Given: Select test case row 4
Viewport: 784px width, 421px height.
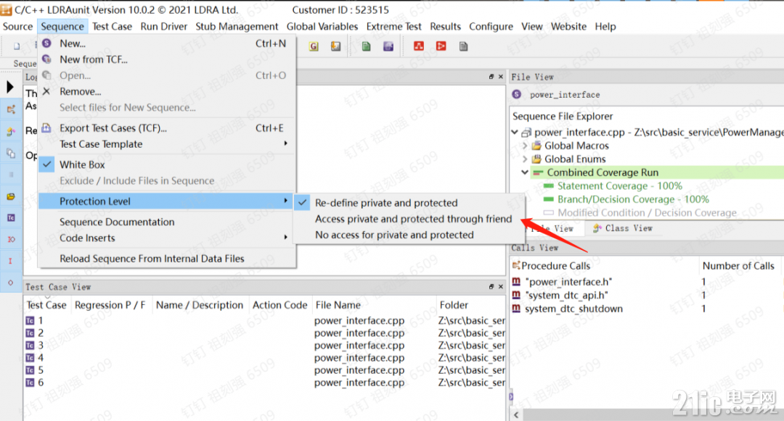Looking at the screenshot, I should click(x=265, y=358).
